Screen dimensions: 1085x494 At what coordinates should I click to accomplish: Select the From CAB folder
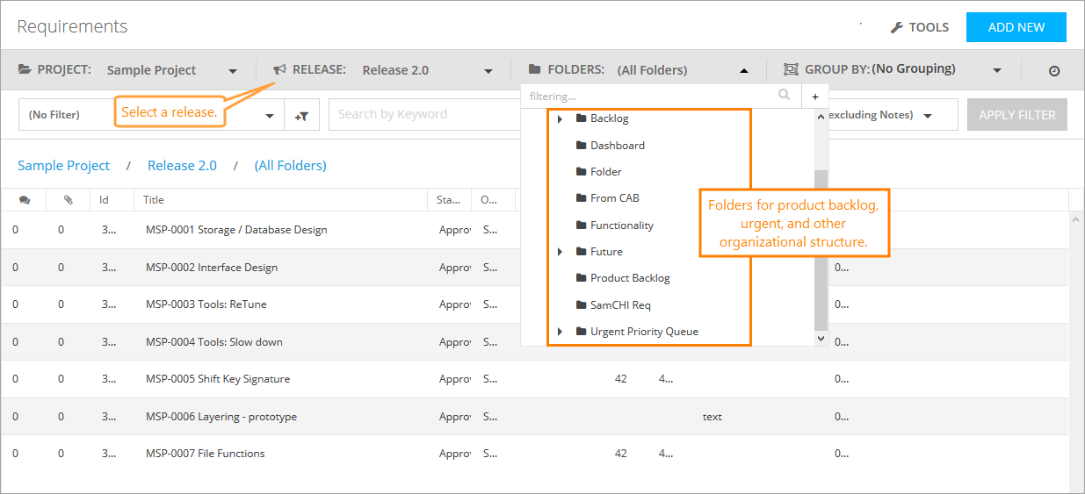614,198
